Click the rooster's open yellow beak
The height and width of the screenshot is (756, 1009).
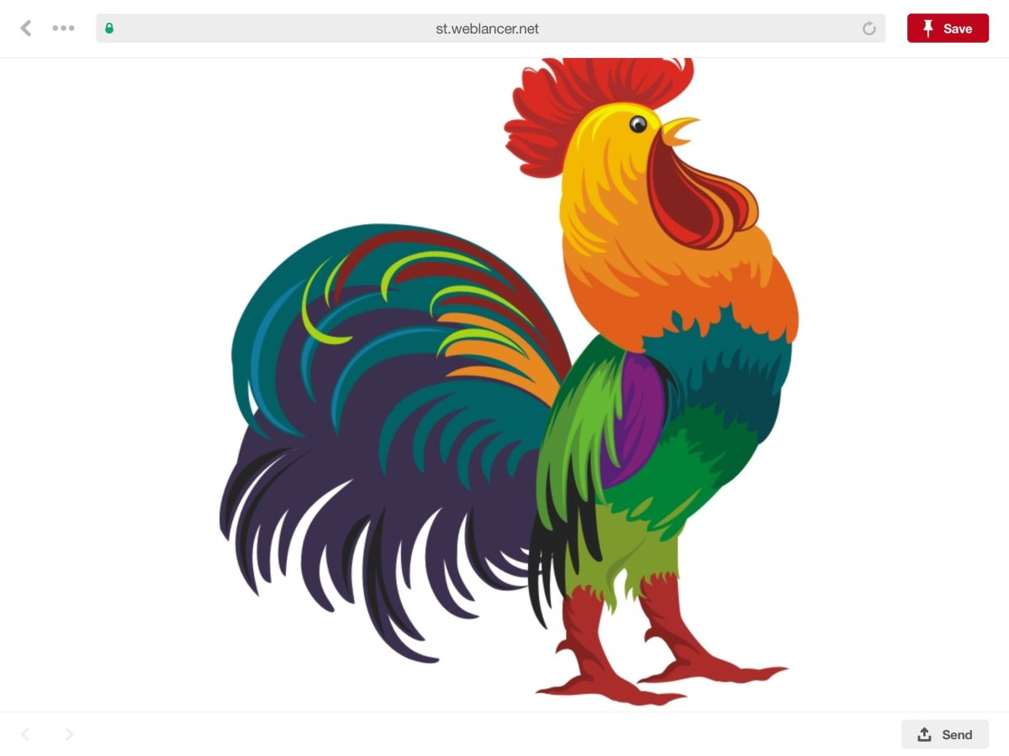678,131
